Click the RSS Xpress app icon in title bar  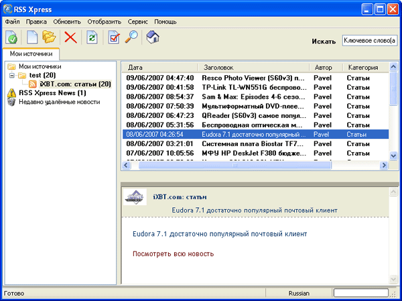click(x=7, y=9)
